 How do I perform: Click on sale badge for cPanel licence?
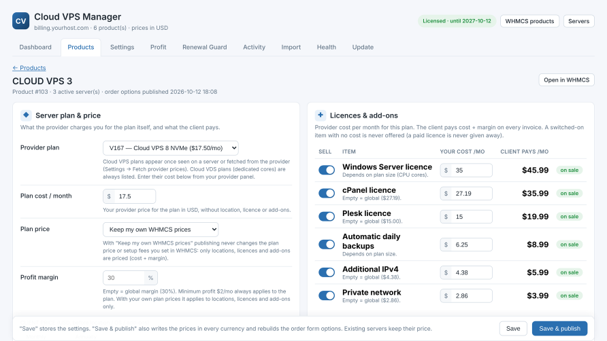tap(569, 194)
